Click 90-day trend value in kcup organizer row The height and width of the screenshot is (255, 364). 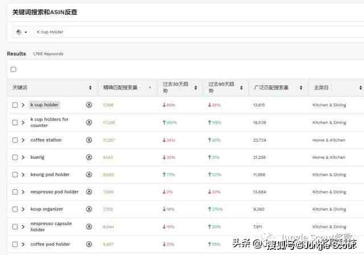tap(216, 209)
